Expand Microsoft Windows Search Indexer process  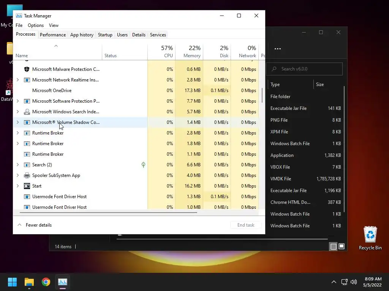17,112
